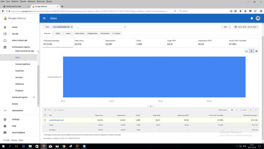
Task: Click the Compare button above table
Action: (x=59, y=110)
